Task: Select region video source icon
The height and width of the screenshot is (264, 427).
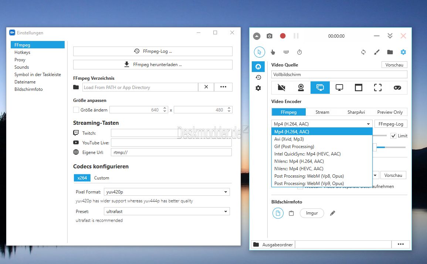Action: click(378, 88)
